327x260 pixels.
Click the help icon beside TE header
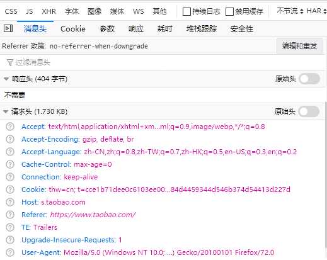pos(10,227)
